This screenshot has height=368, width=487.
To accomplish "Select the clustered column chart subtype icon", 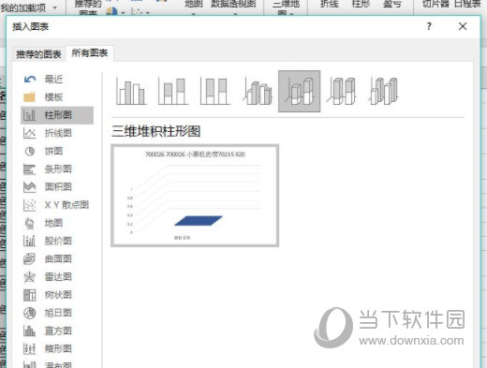I will (x=131, y=91).
